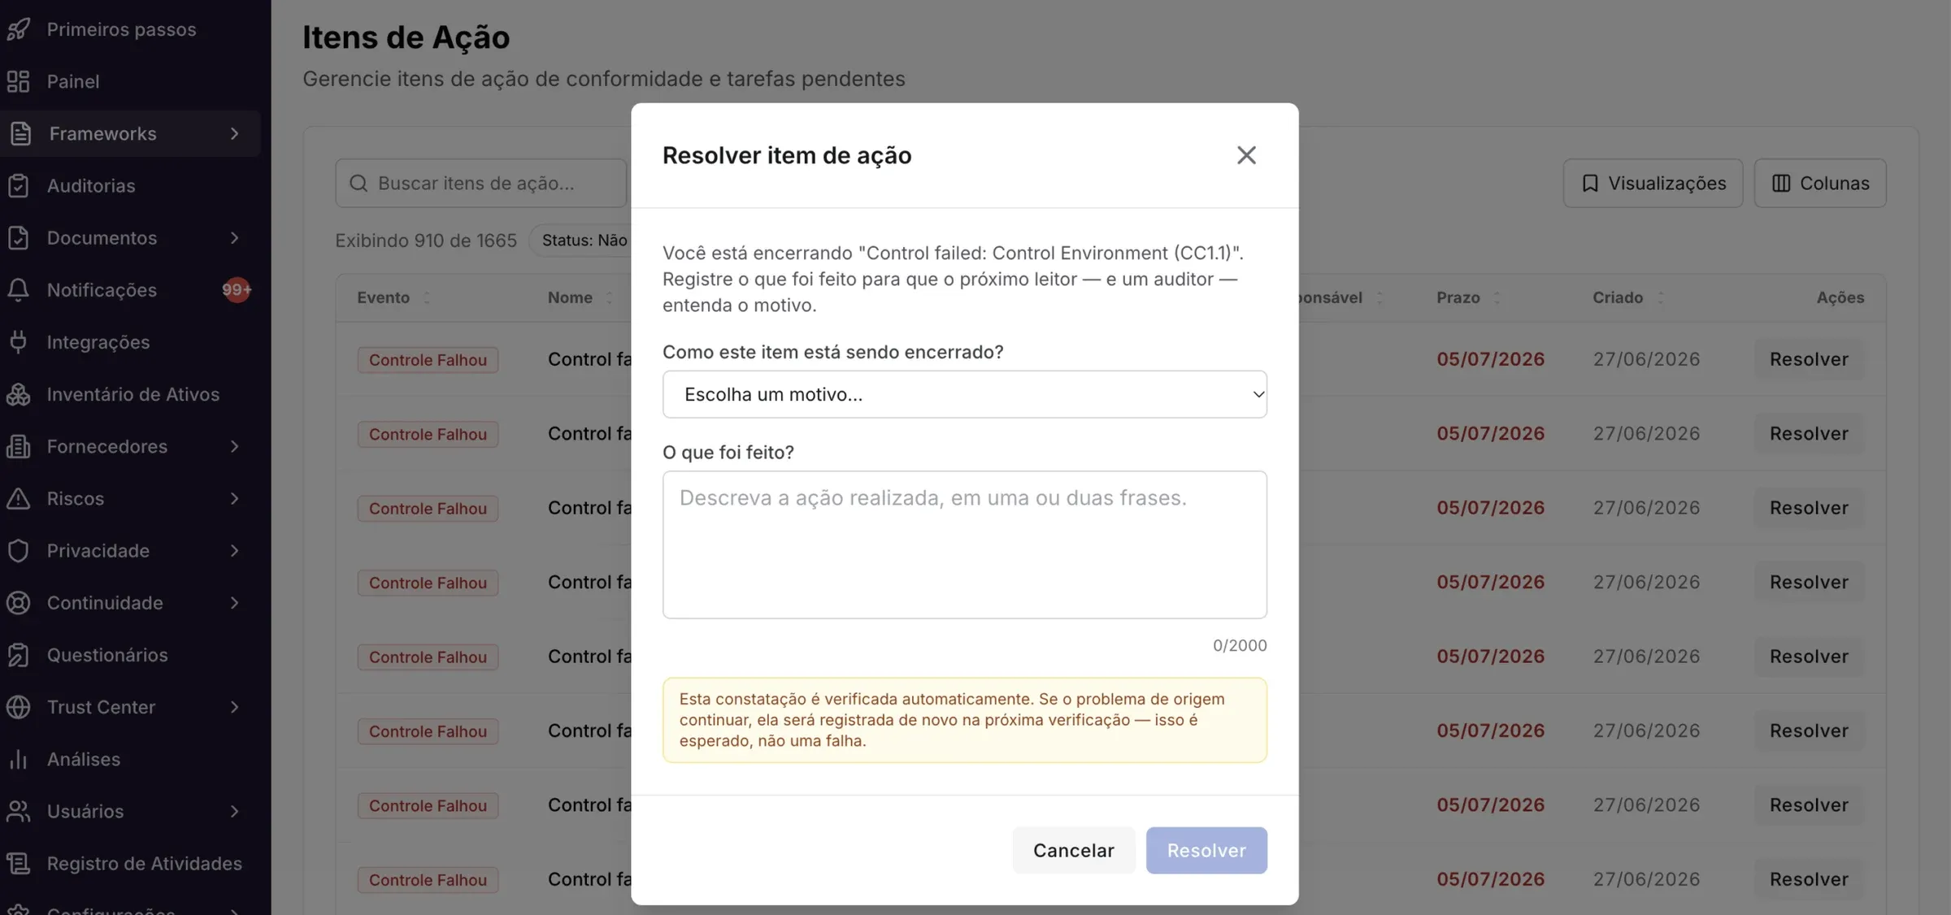Screen dimensions: 1951x915
Task: Click the Trust Center globe icon
Action: 18,707
